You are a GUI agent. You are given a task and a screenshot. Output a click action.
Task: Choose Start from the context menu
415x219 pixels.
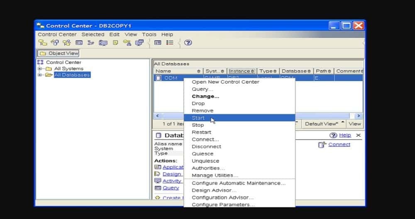pyautogui.click(x=198, y=118)
